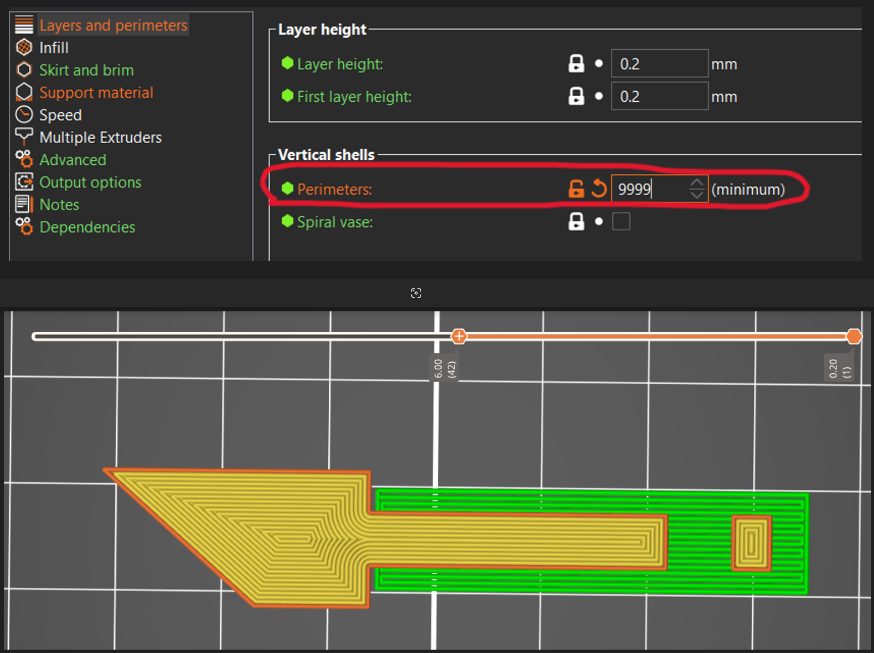
Task: Click the Notes document icon
Action: tap(24, 204)
